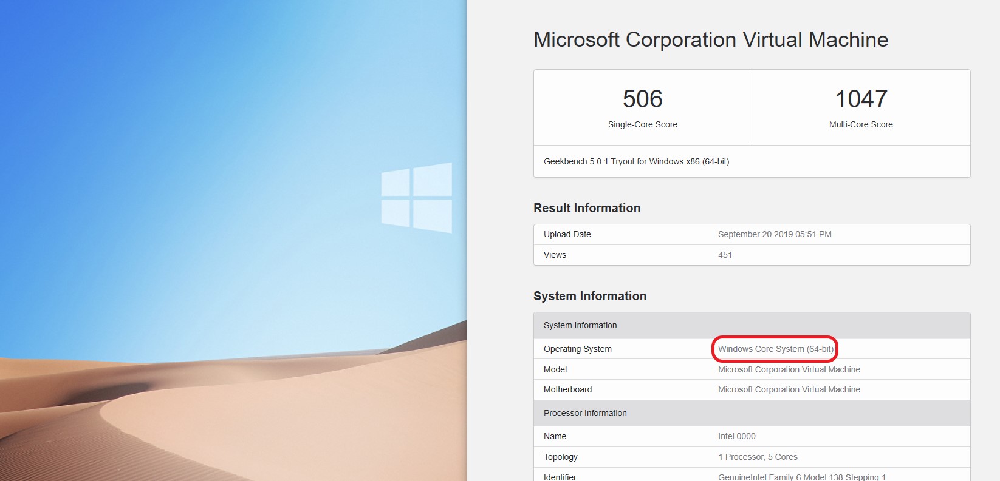Click the 'Single-Core Score' label
The width and height of the screenshot is (1000, 481).
click(643, 124)
